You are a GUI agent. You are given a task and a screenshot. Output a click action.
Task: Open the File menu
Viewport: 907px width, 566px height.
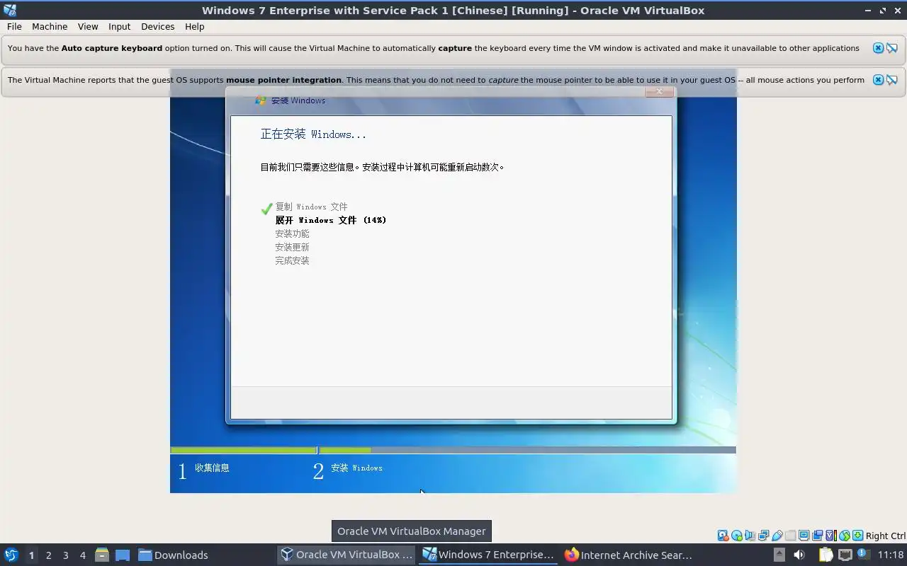click(14, 26)
